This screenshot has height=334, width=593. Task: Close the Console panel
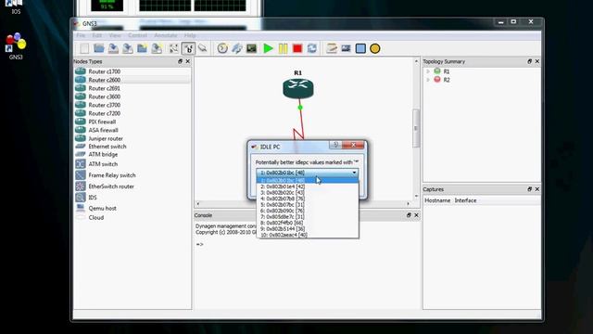[416, 214]
